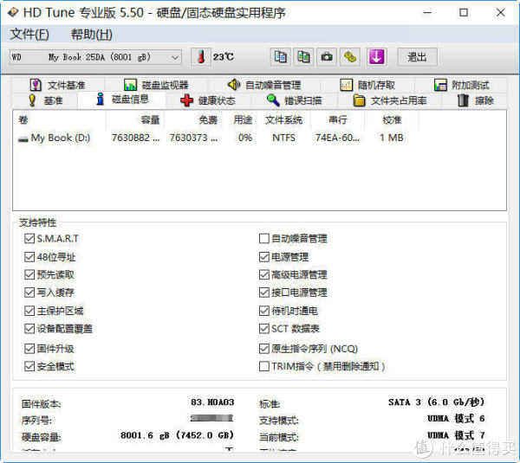The image size is (520, 463).
Task: Click the magnifier 错误扫描 icon
Action: coord(273,100)
